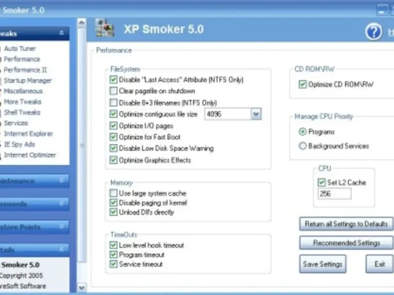Open Auto Tuner in sidebar
Screen dimensions: 394x295
[x=20, y=48]
